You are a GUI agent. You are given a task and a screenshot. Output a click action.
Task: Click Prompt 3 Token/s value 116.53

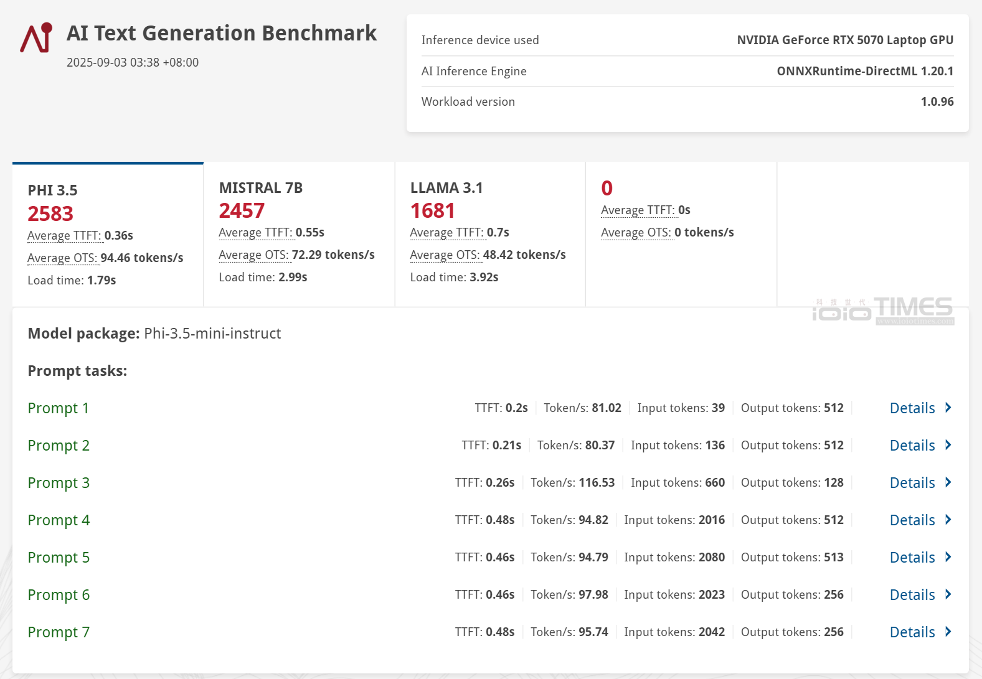click(x=597, y=483)
